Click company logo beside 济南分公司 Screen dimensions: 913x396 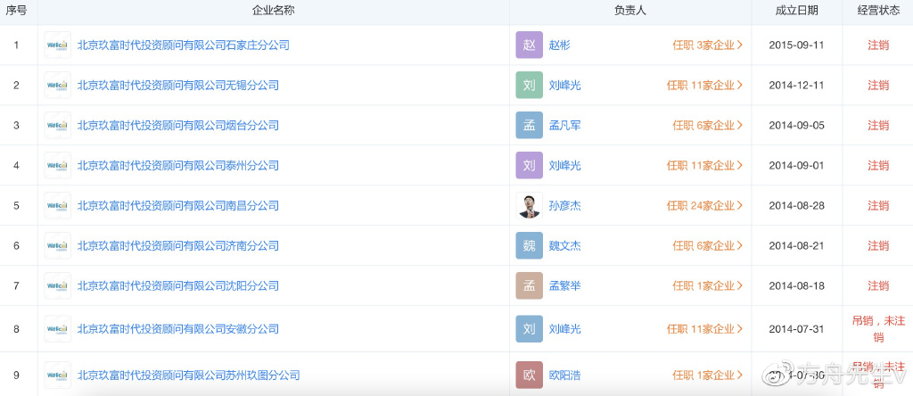[58, 246]
